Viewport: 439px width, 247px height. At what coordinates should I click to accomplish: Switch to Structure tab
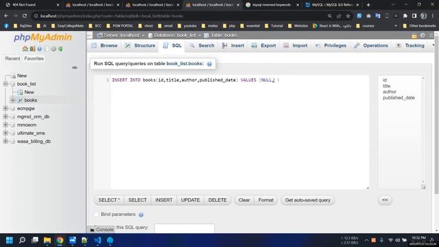coord(140,46)
